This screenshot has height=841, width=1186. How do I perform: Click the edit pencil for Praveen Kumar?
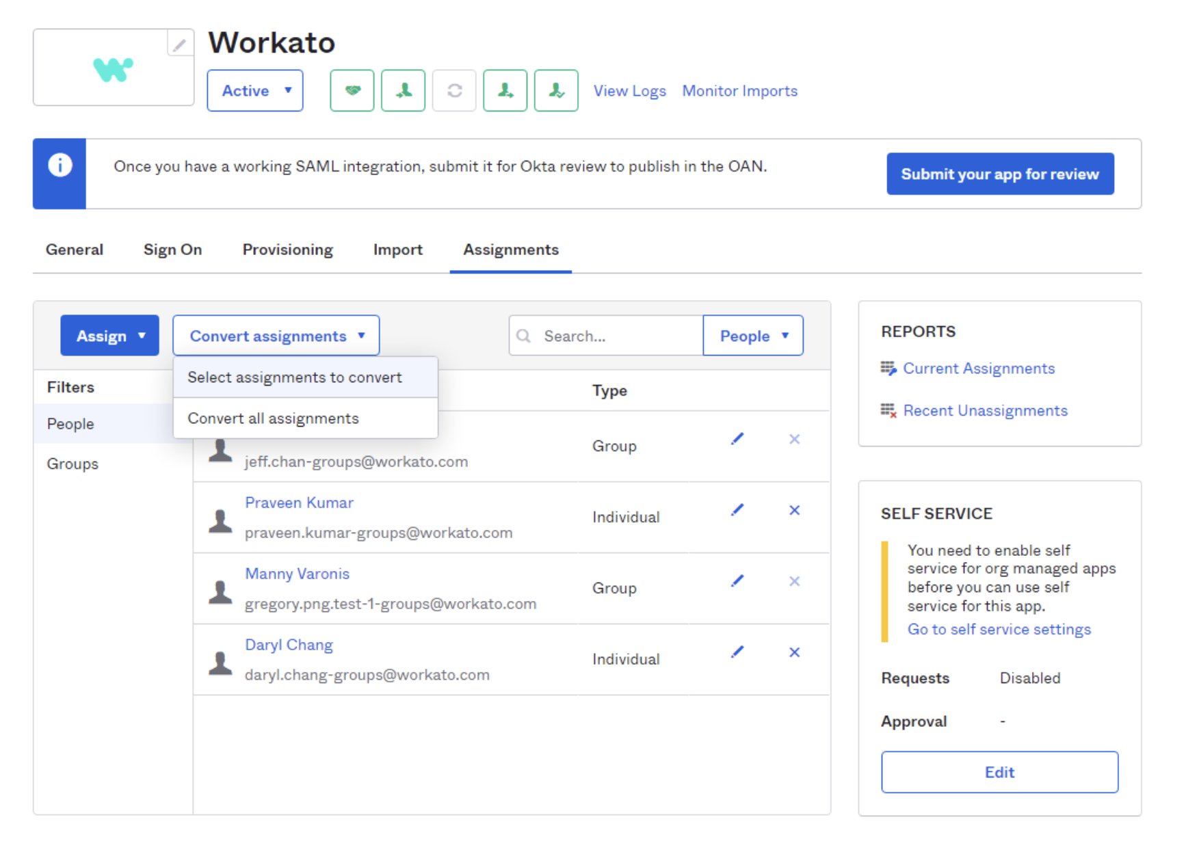(737, 510)
